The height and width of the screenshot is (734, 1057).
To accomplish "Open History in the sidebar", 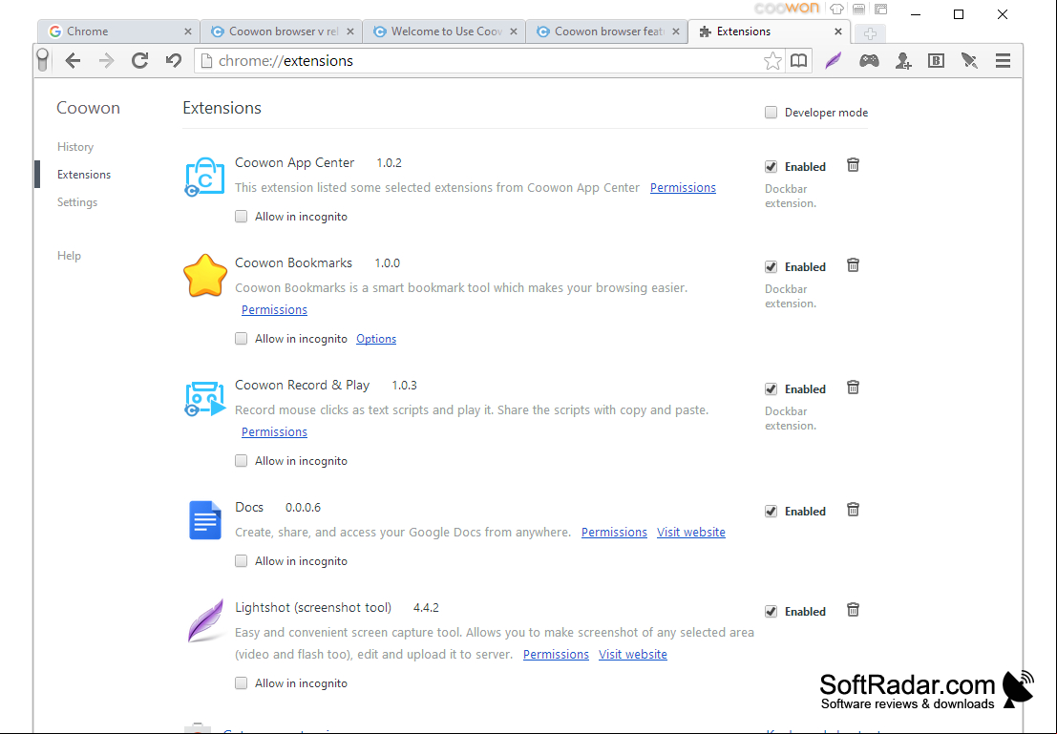I will click(x=75, y=147).
